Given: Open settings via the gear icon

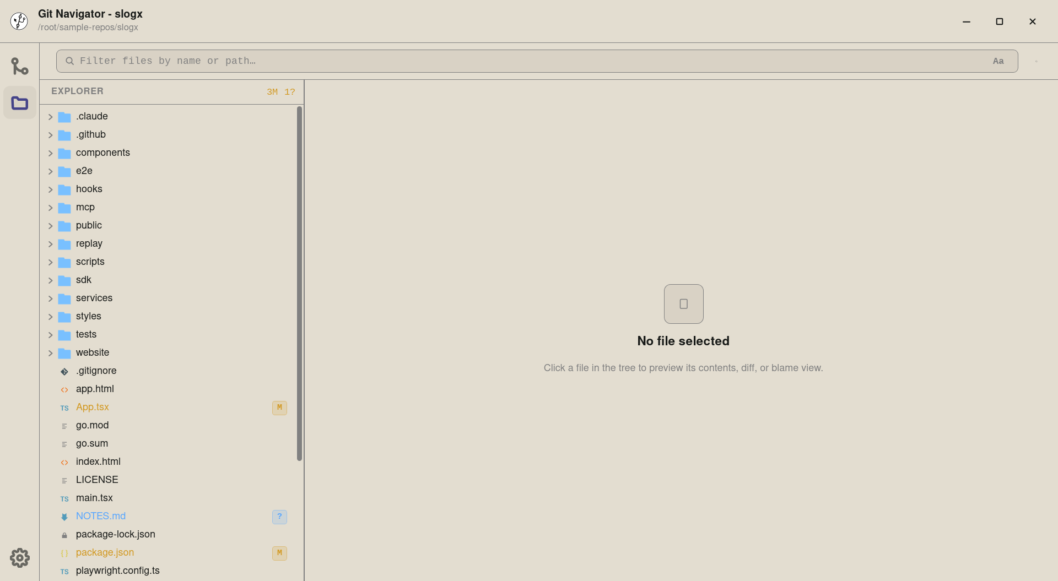Looking at the screenshot, I should pos(20,558).
